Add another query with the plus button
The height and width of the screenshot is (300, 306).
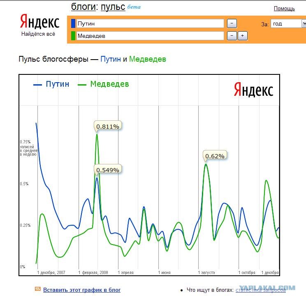click(x=243, y=36)
